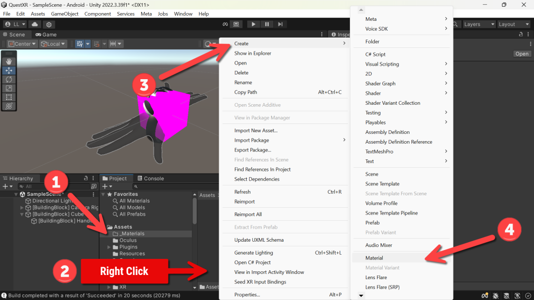534x300 pixels.
Task: Open the Hierarchy panel more-options menu
Action: point(93,178)
